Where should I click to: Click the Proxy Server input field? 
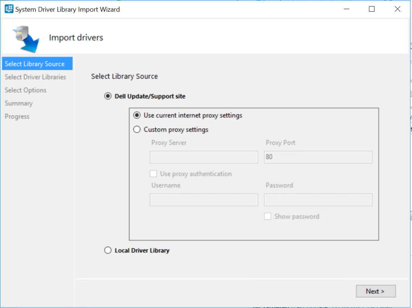point(204,157)
